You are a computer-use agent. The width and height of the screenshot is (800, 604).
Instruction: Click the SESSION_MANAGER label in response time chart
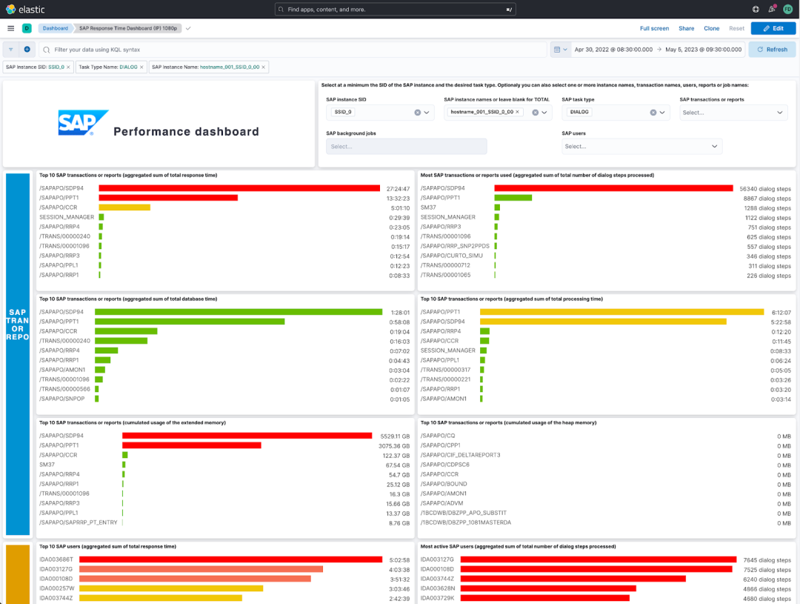click(x=67, y=217)
